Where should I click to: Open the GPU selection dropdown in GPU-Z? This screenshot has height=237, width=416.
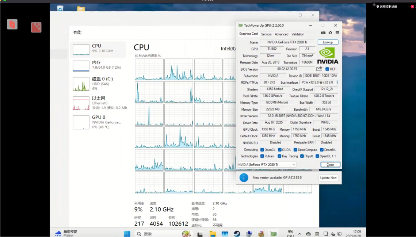(267, 165)
